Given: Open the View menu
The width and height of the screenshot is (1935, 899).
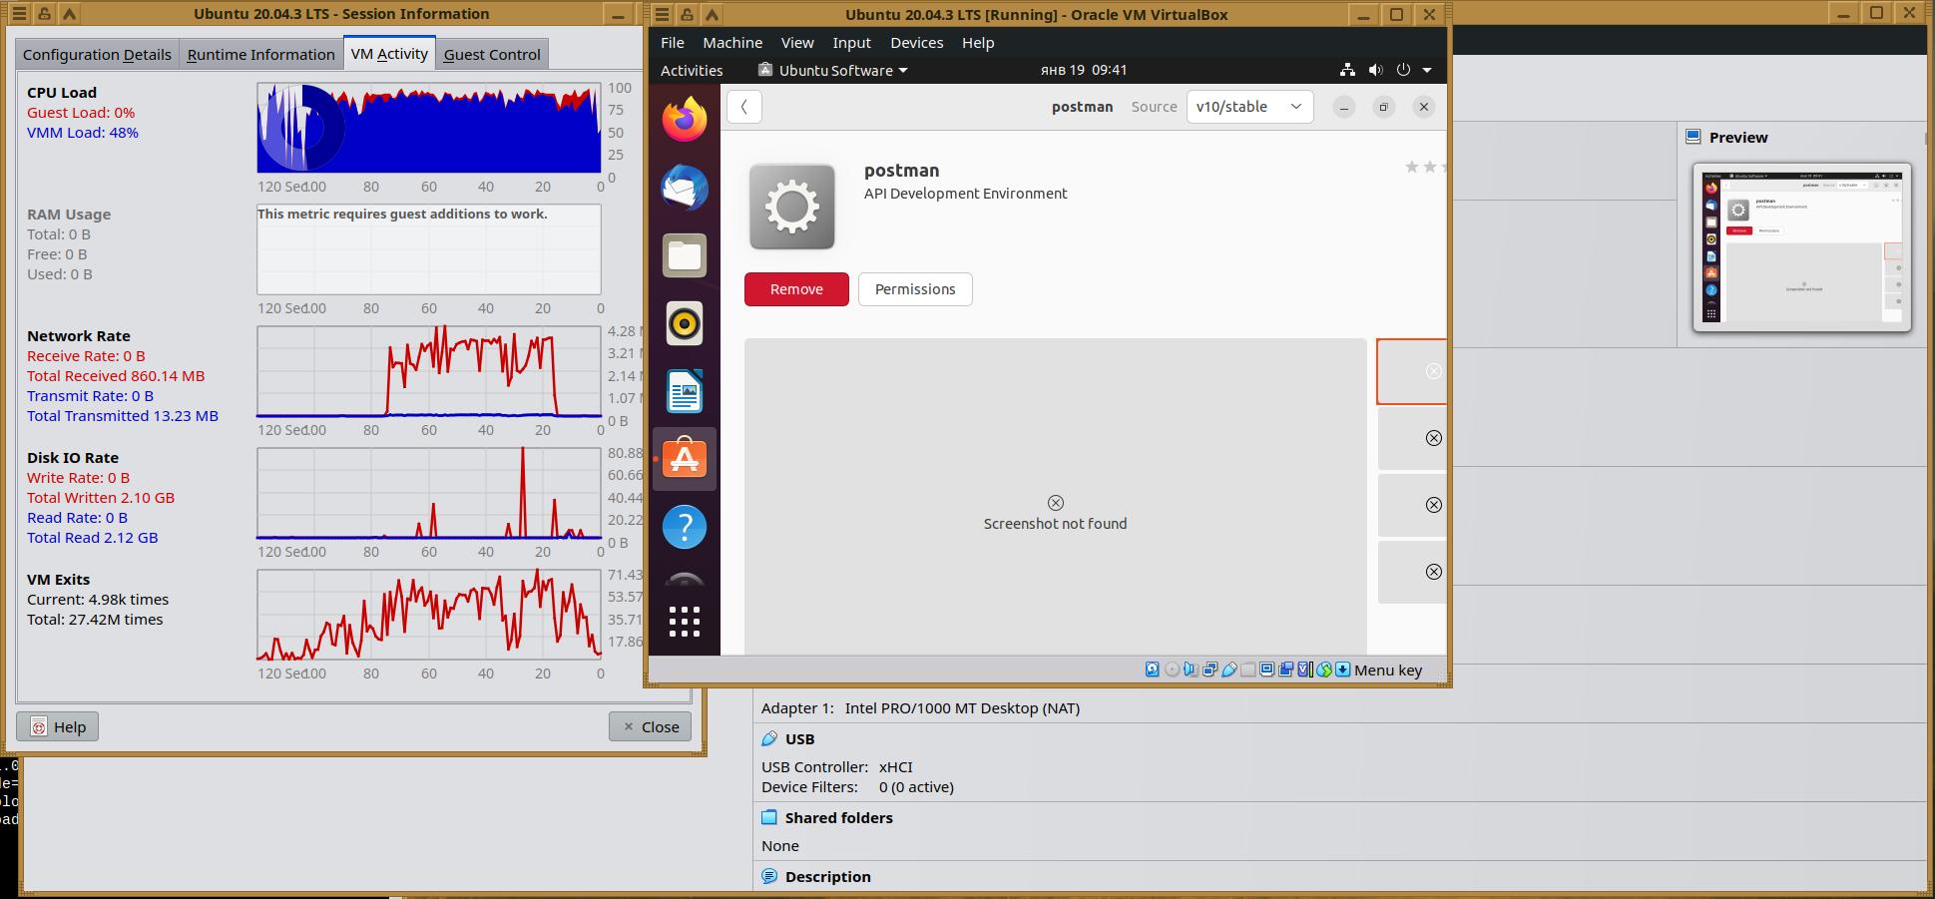Looking at the screenshot, I should coord(797,43).
